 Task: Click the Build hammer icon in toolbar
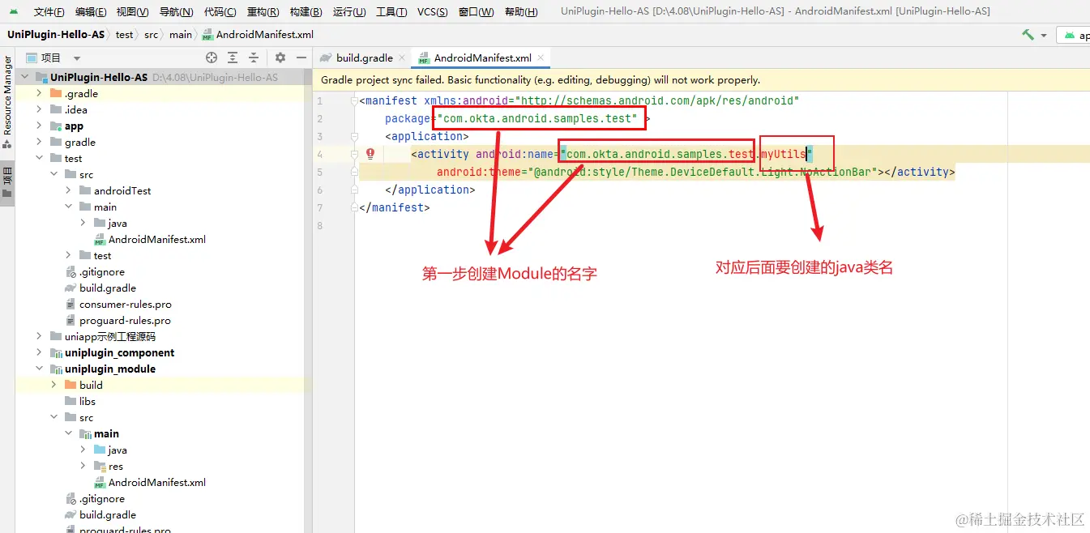pyautogui.click(x=1028, y=35)
